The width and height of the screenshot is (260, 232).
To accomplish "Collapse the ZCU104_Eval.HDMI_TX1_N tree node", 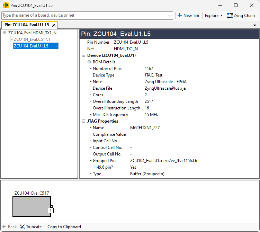I will tap(5, 33).
